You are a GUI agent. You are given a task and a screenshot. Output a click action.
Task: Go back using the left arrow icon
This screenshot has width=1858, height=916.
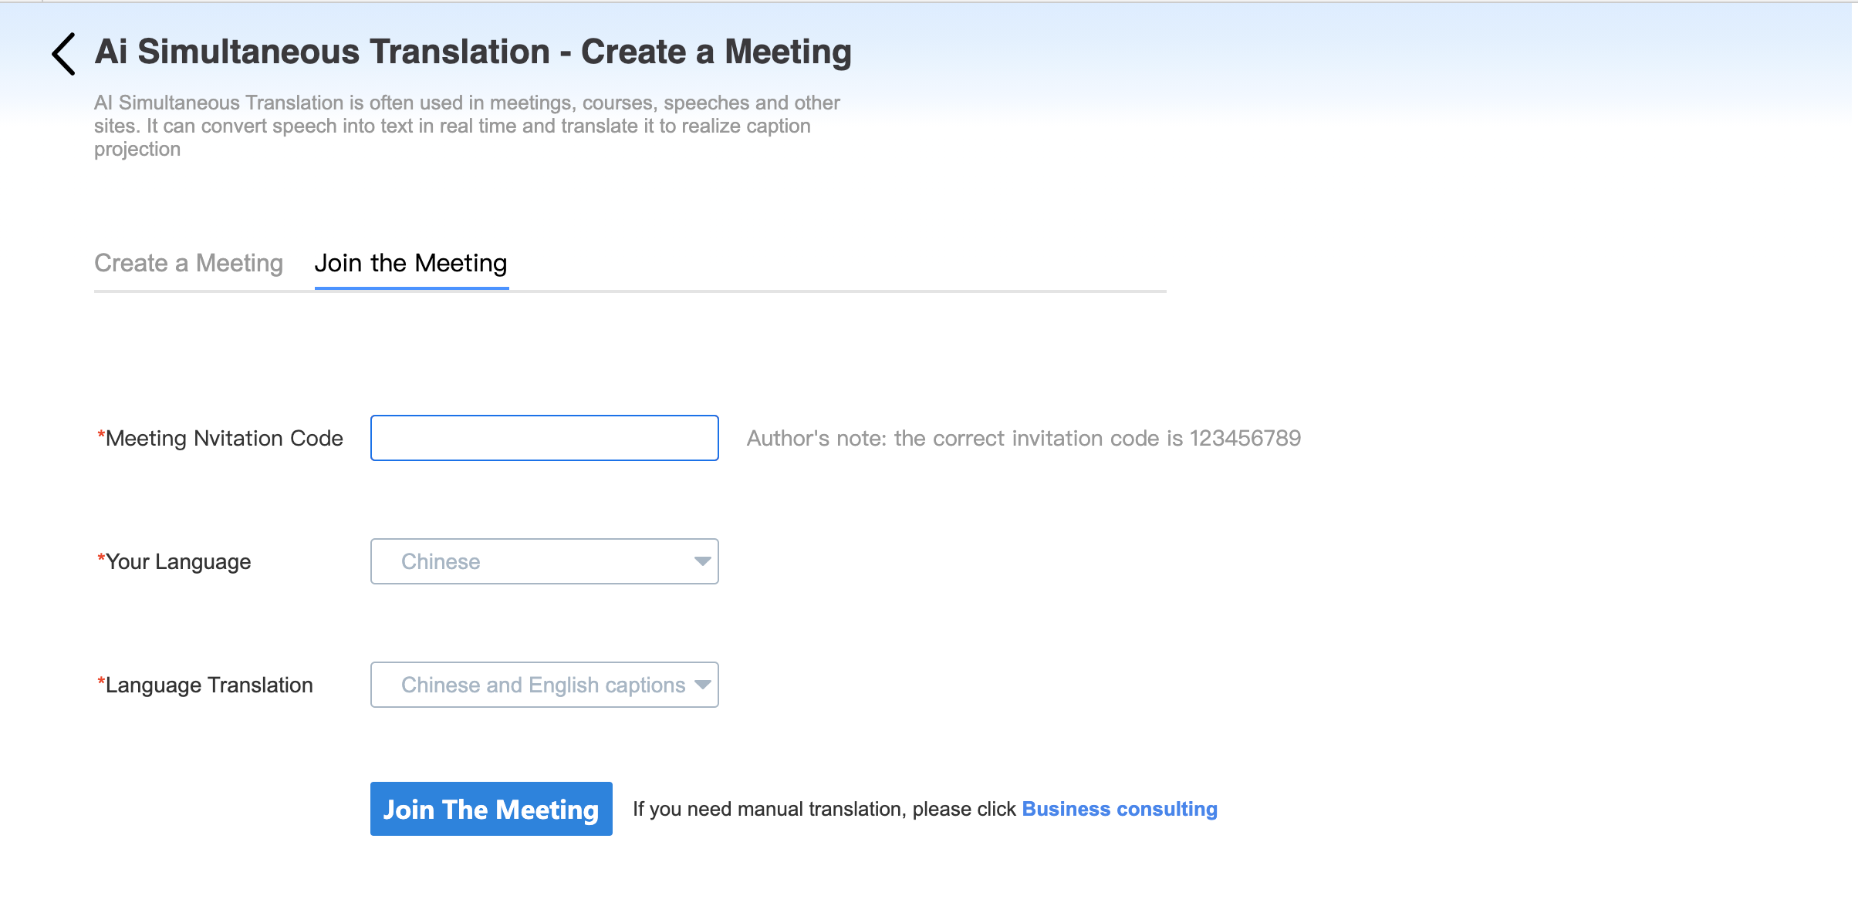click(63, 53)
